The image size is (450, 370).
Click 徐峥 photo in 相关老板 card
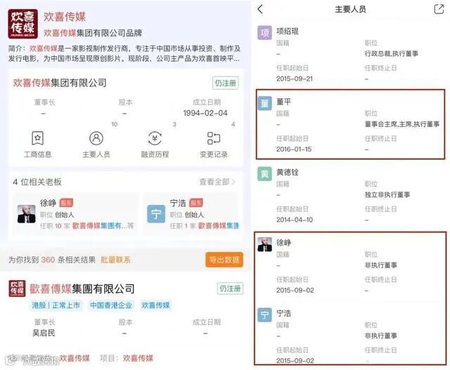[27, 214]
